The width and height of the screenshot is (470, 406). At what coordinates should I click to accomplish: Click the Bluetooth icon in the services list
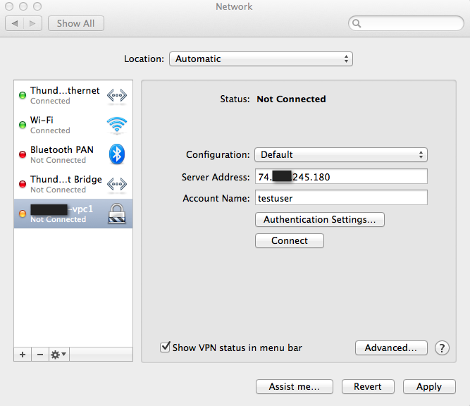coord(116,154)
